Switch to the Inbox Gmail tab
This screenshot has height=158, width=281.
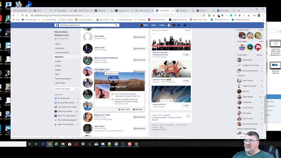point(22,11)
